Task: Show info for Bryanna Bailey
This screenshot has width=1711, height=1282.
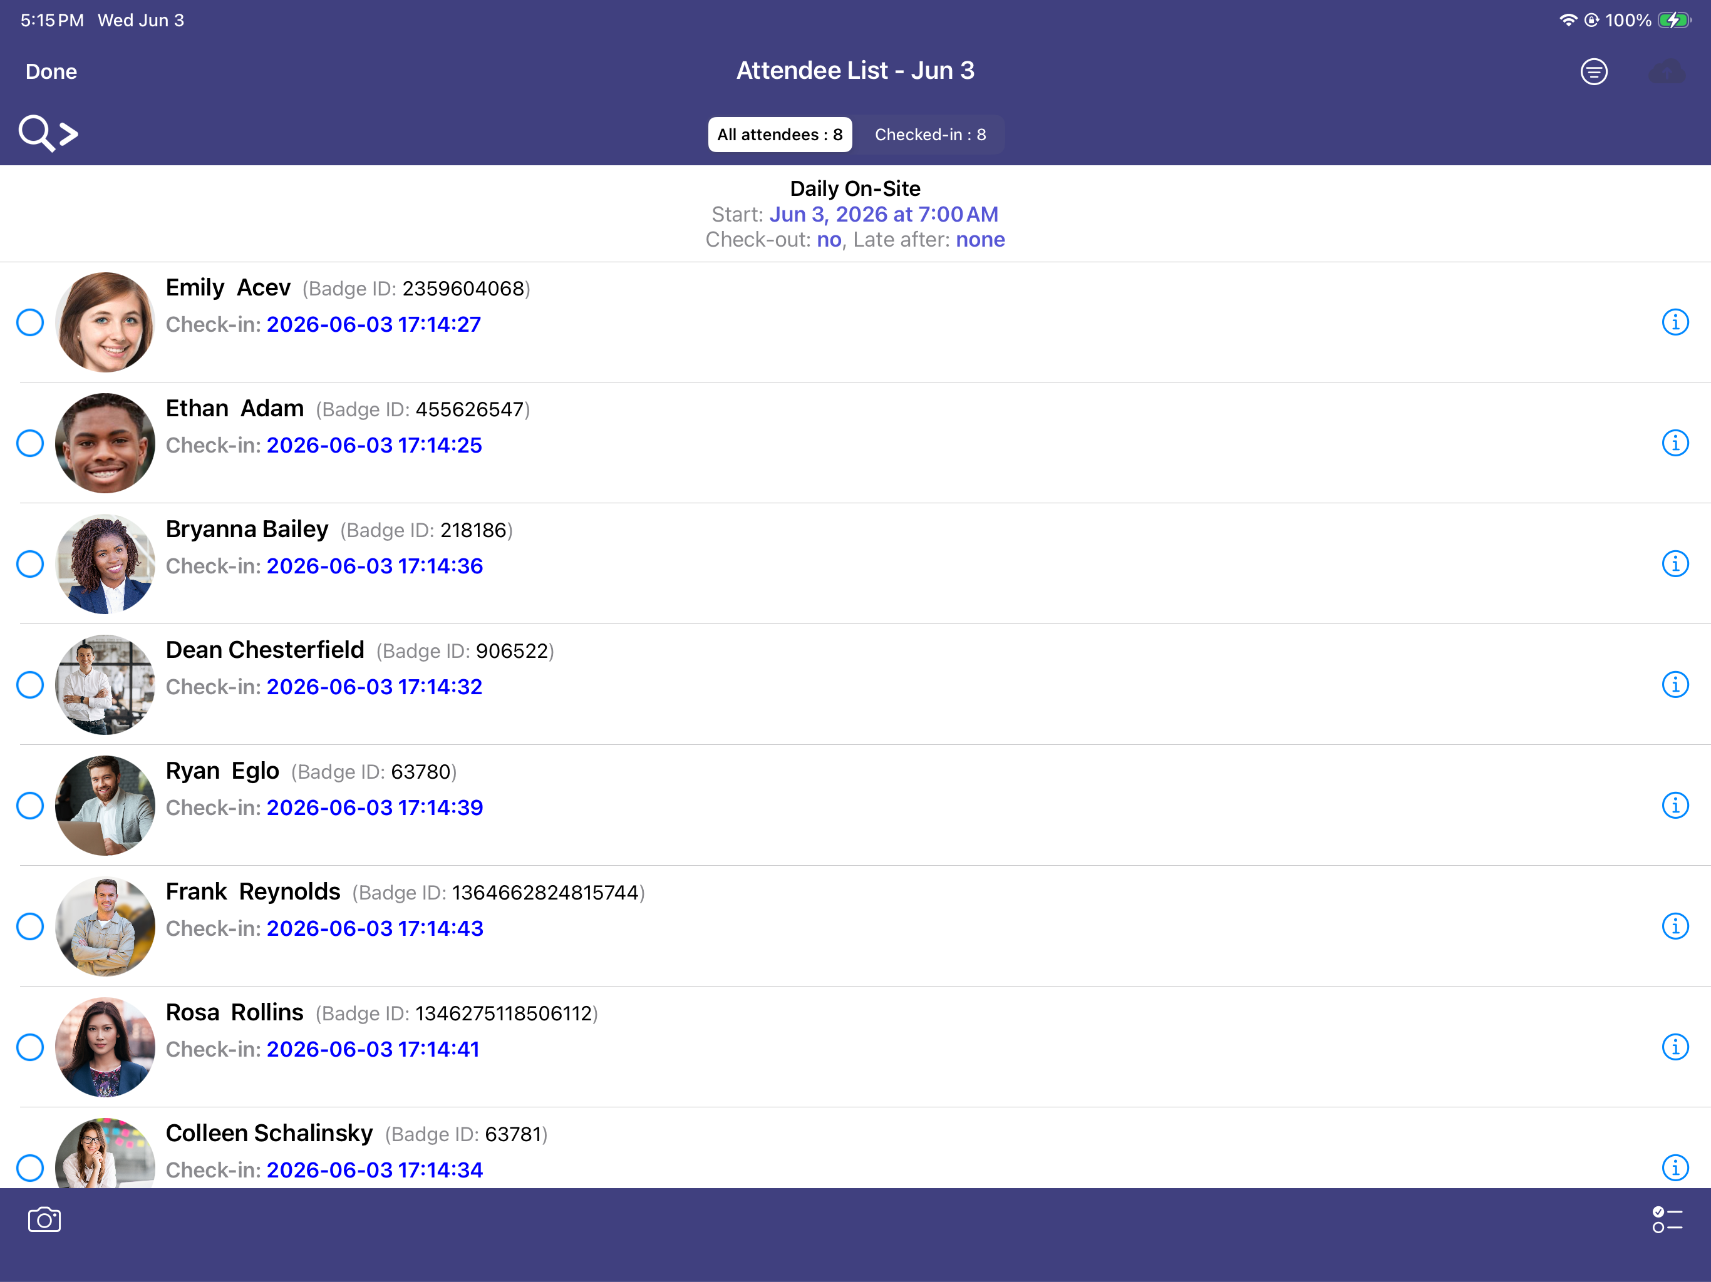Action: tap(1675, 563)
